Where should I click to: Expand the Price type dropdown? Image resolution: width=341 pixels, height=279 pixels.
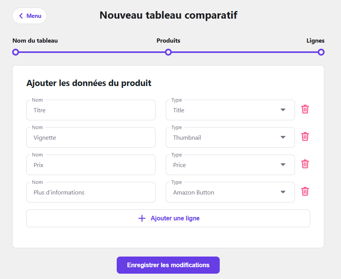coord(283,164)
